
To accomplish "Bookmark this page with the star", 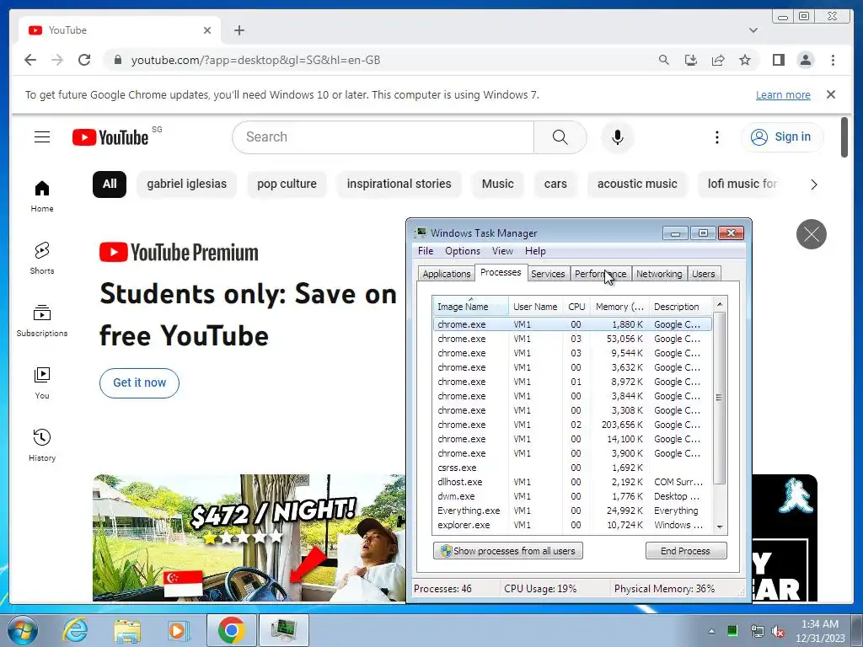I will pyautogui.click(x=745, y=60).
